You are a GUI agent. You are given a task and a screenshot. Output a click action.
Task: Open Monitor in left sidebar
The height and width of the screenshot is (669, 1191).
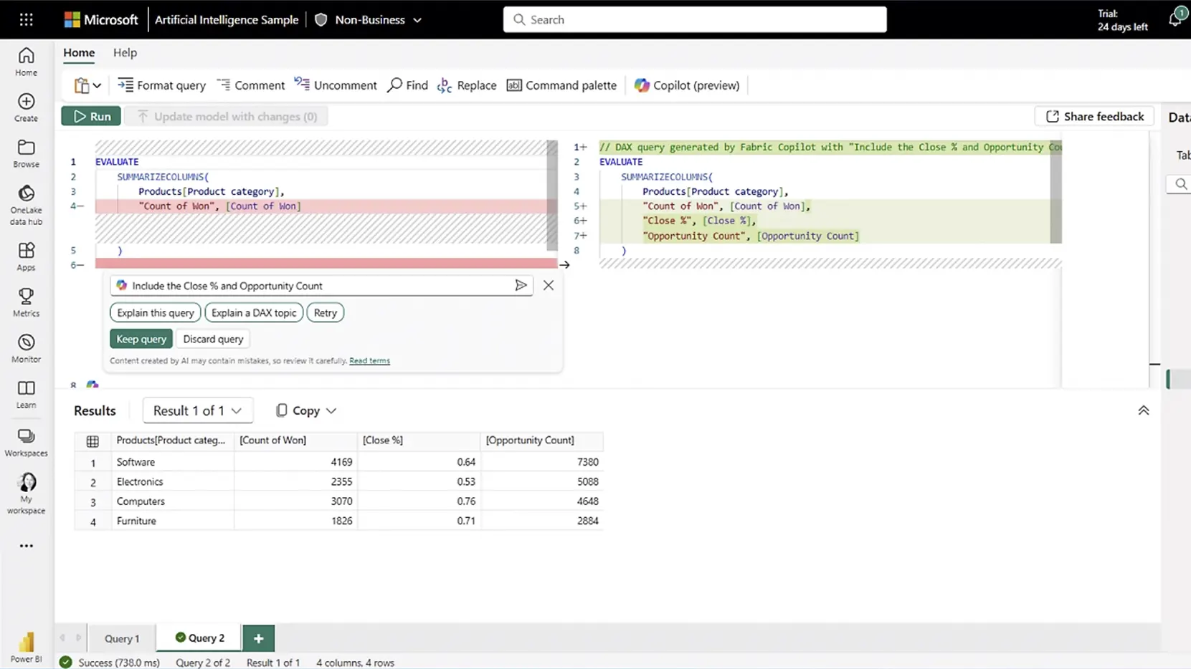(26, 348)
